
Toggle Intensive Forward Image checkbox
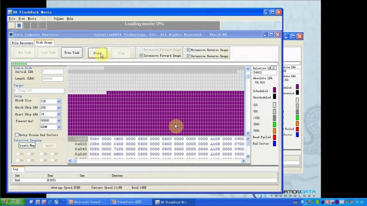141,56
